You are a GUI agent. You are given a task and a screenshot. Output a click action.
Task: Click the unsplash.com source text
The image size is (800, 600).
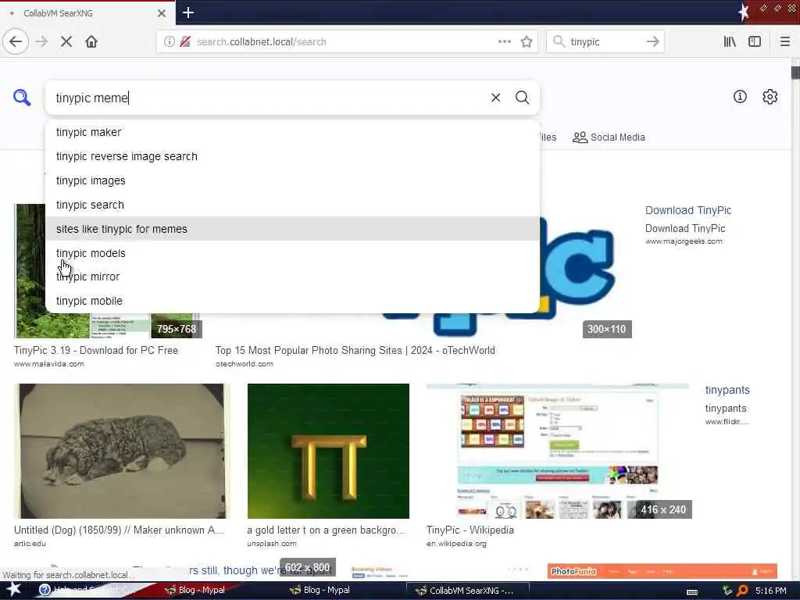[271, 544]
